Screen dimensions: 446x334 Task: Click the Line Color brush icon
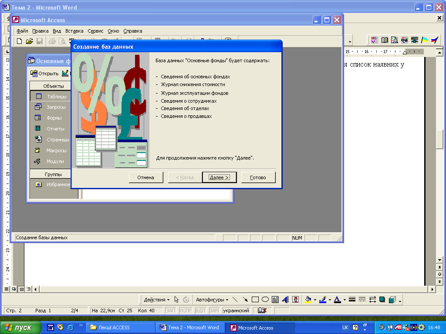323,300
